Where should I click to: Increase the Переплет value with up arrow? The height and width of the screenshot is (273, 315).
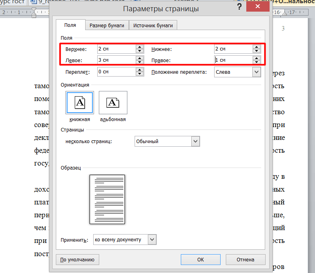pos(140,70)
